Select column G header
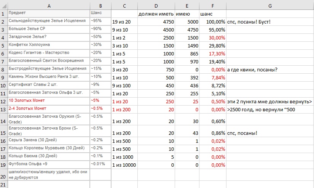Screen dimensions: 314x188 (270, 5)
